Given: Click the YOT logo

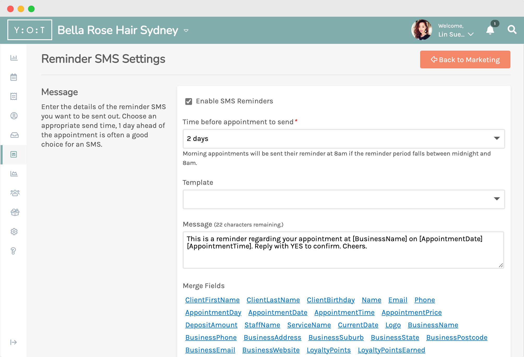Looking at the screenshot, I should tap(30, 30).
